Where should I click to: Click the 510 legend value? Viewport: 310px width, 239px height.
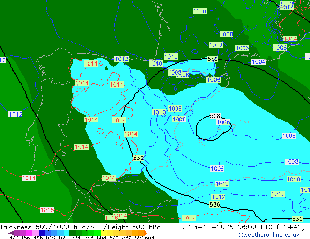click(x=51, y=237)
